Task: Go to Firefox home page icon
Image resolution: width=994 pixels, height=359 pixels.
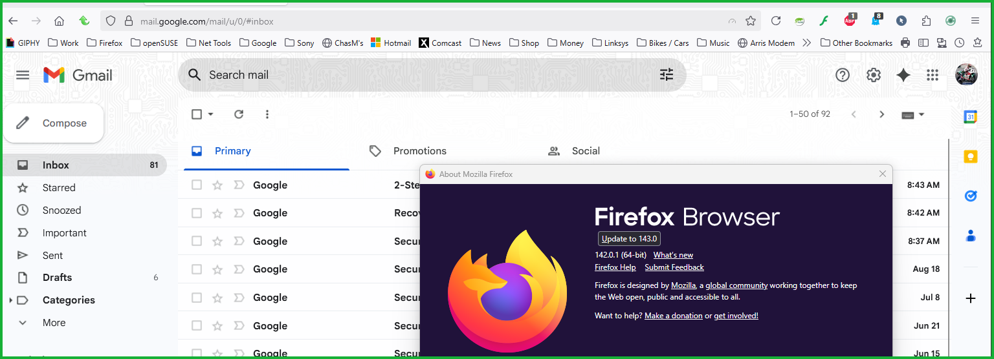Action: (x=59, y=21)
